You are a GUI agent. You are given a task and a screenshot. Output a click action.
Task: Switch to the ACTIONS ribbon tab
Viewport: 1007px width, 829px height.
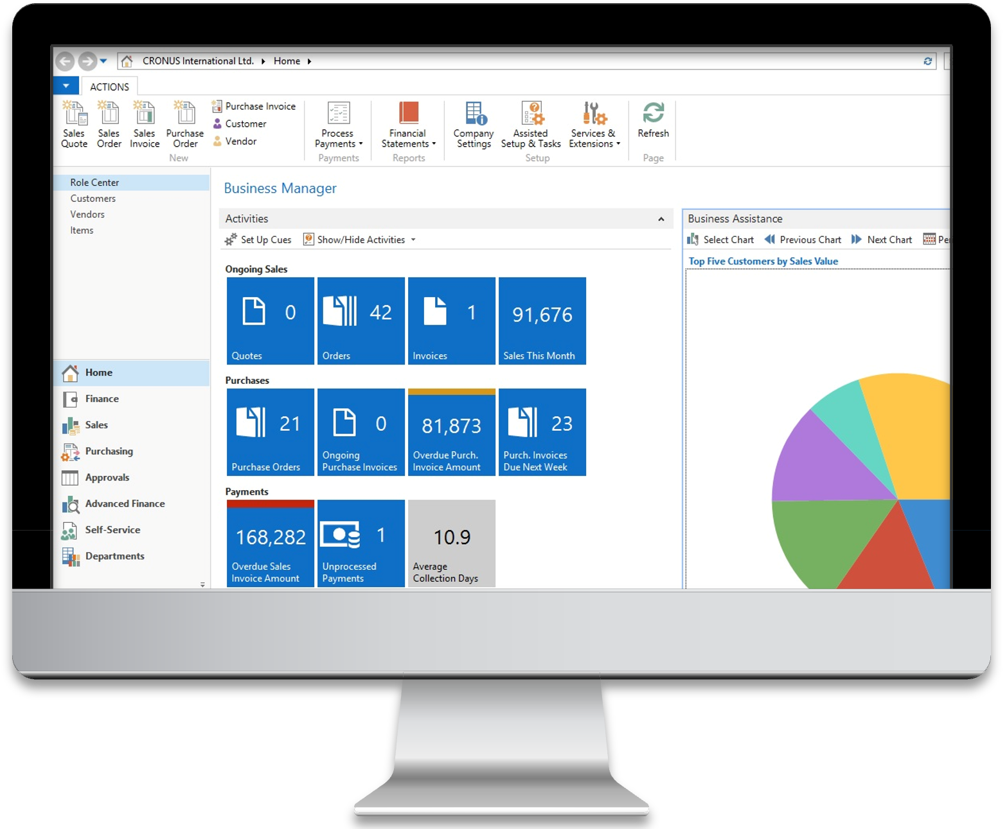[x=109, y=87]
